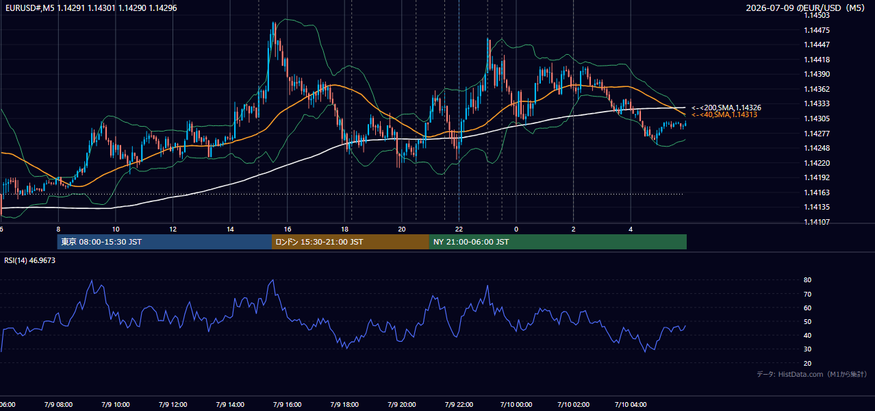
Task: Click price axis label 1.14248
Action: coord(817,148)
